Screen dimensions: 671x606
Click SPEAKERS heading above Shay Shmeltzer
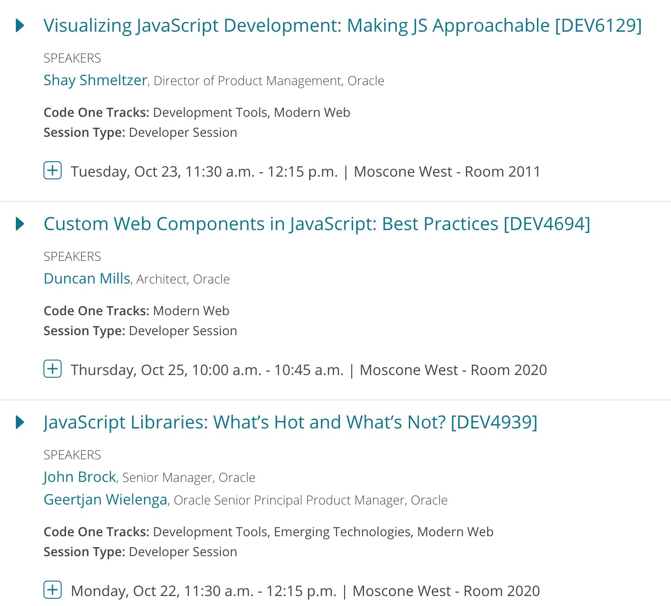pos(72,58)
